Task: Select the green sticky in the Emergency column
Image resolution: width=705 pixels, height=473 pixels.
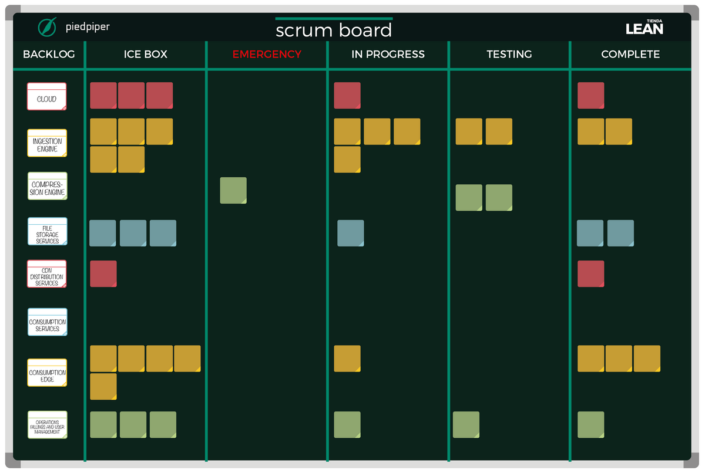Action: tap(233, 190)
